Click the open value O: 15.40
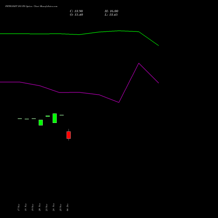This screenshot has height=218, width=218. (x=76, y=15)
